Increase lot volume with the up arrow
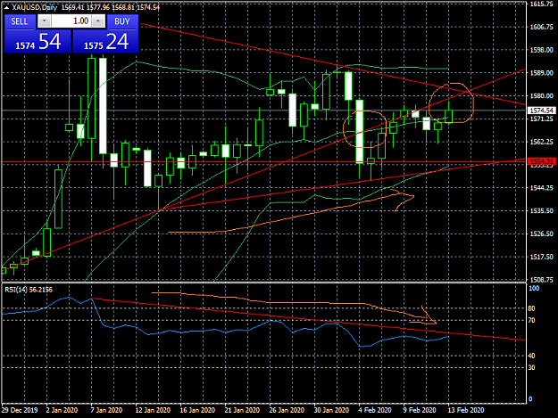The width and height of the screenshot is (558, 418). coord(98,21)
